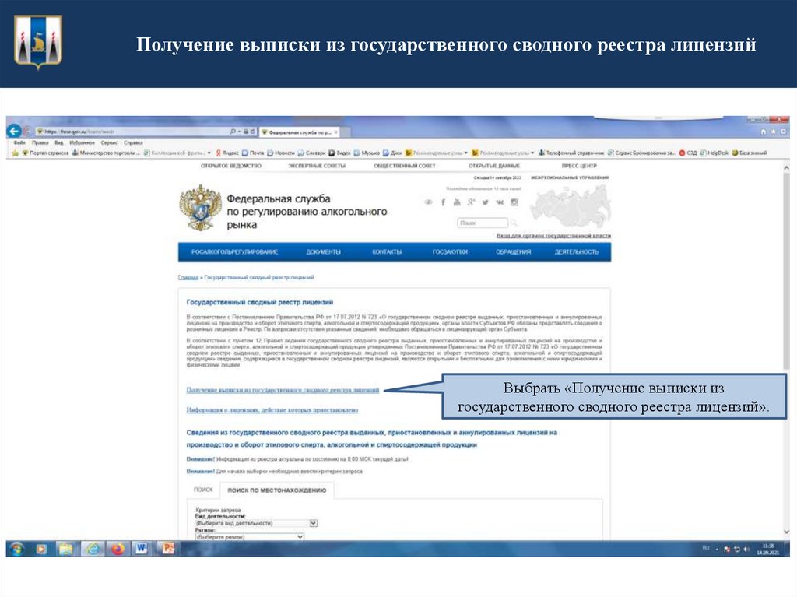The height and width of the screenshot is (597, 797).
Task: Click the search magnifier next to Поиск field
Action: coord(514,223)
